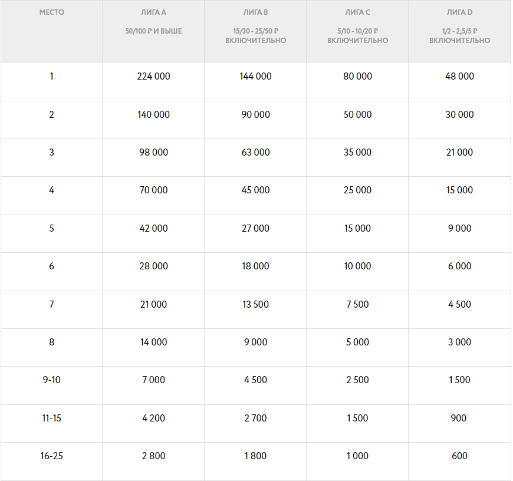513x481 pixels.
Task: Click the 224 000 prize cell
Action: (153, 77)
